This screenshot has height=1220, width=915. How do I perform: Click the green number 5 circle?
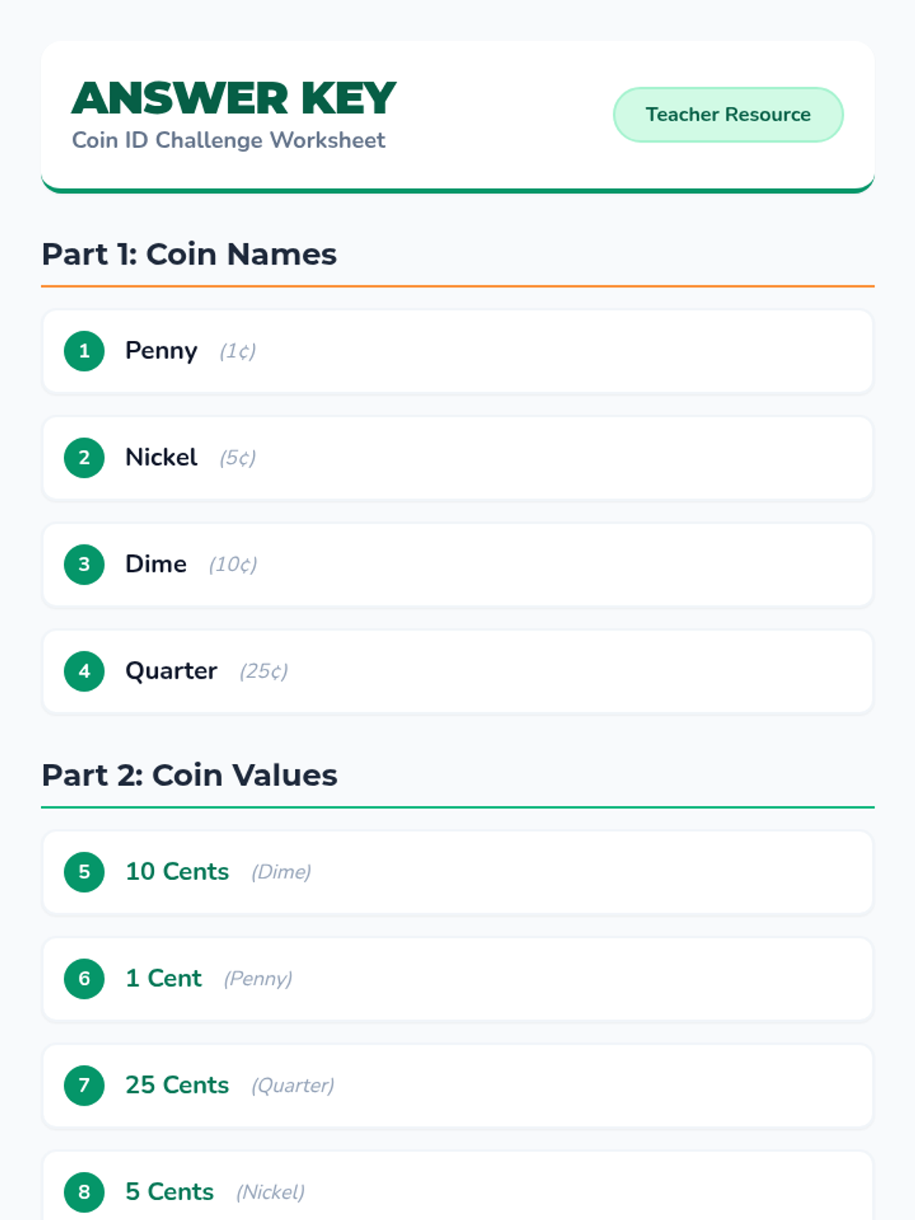click(84, 872)
